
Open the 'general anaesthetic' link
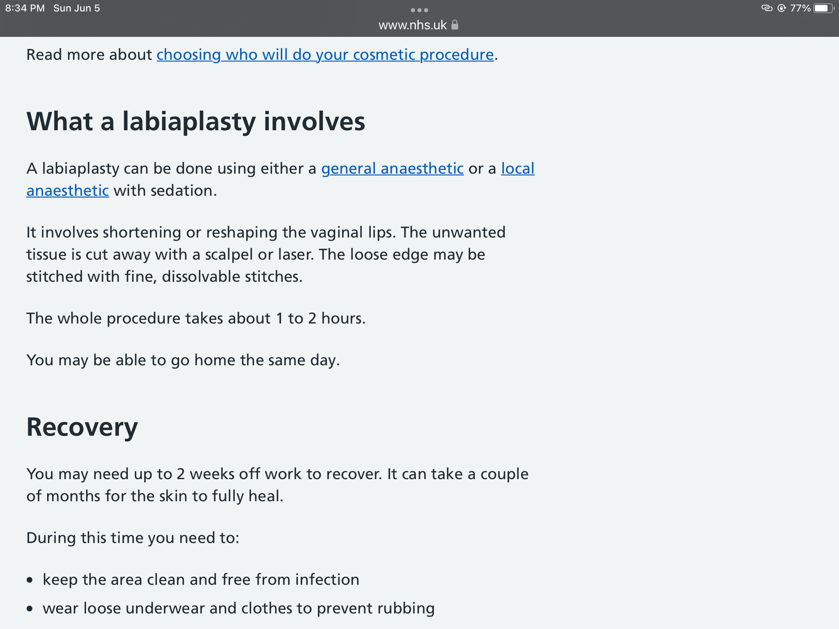point(392,168)
